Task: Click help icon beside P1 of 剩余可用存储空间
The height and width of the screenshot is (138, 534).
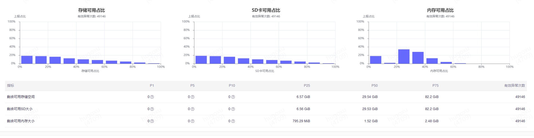Action: (x=152, y=97)
